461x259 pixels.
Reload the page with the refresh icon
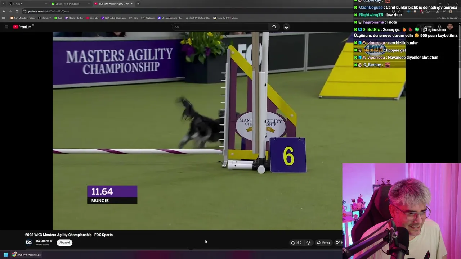(x=17, y=11)
